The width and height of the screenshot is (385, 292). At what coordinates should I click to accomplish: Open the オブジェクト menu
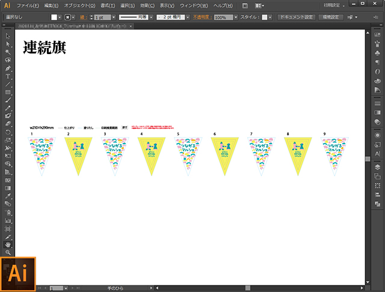point(79,5)
